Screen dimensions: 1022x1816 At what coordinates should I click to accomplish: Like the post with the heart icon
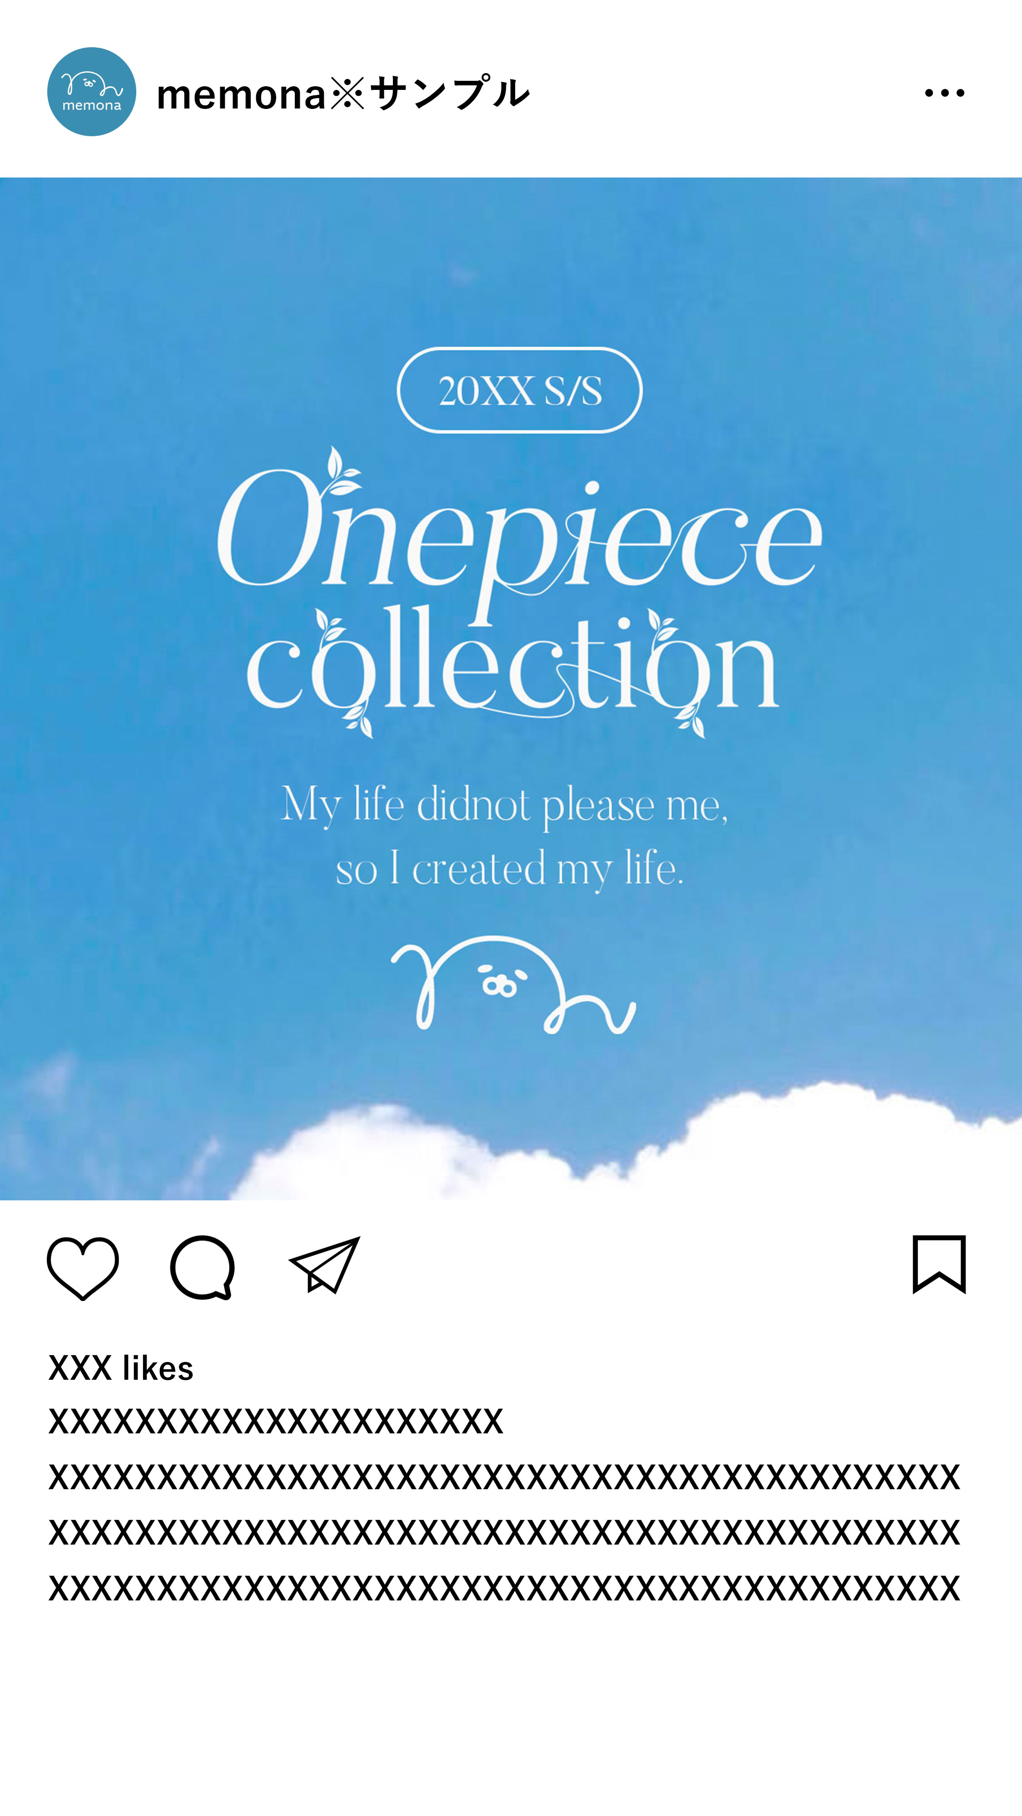[x=83, y=1268]
